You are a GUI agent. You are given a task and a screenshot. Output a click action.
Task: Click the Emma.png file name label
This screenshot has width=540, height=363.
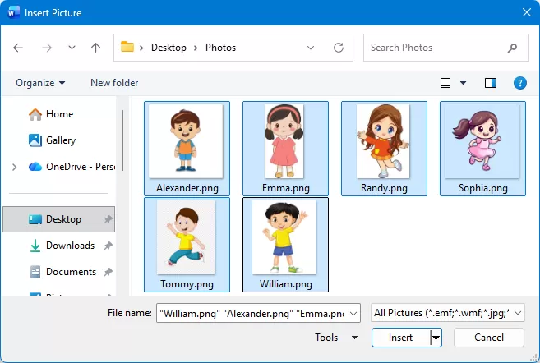pos(285,188)
